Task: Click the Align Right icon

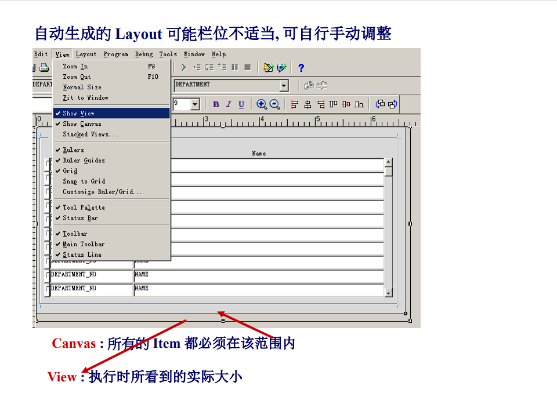Action: point(321,104)
